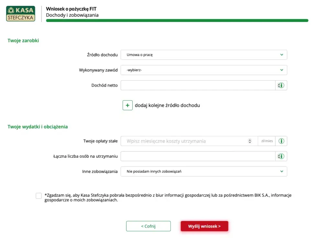This screenshot has width=321, height=238.
Task: Expand the Inne zobowiązania dropdown
Action: pyautogui.click(x=204, y=171)
